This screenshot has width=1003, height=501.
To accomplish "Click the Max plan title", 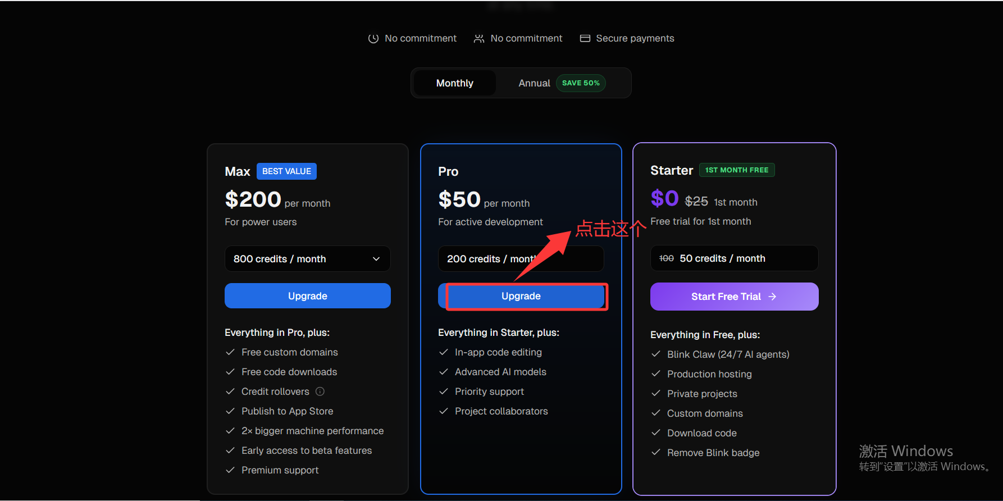I will [238, 172].
